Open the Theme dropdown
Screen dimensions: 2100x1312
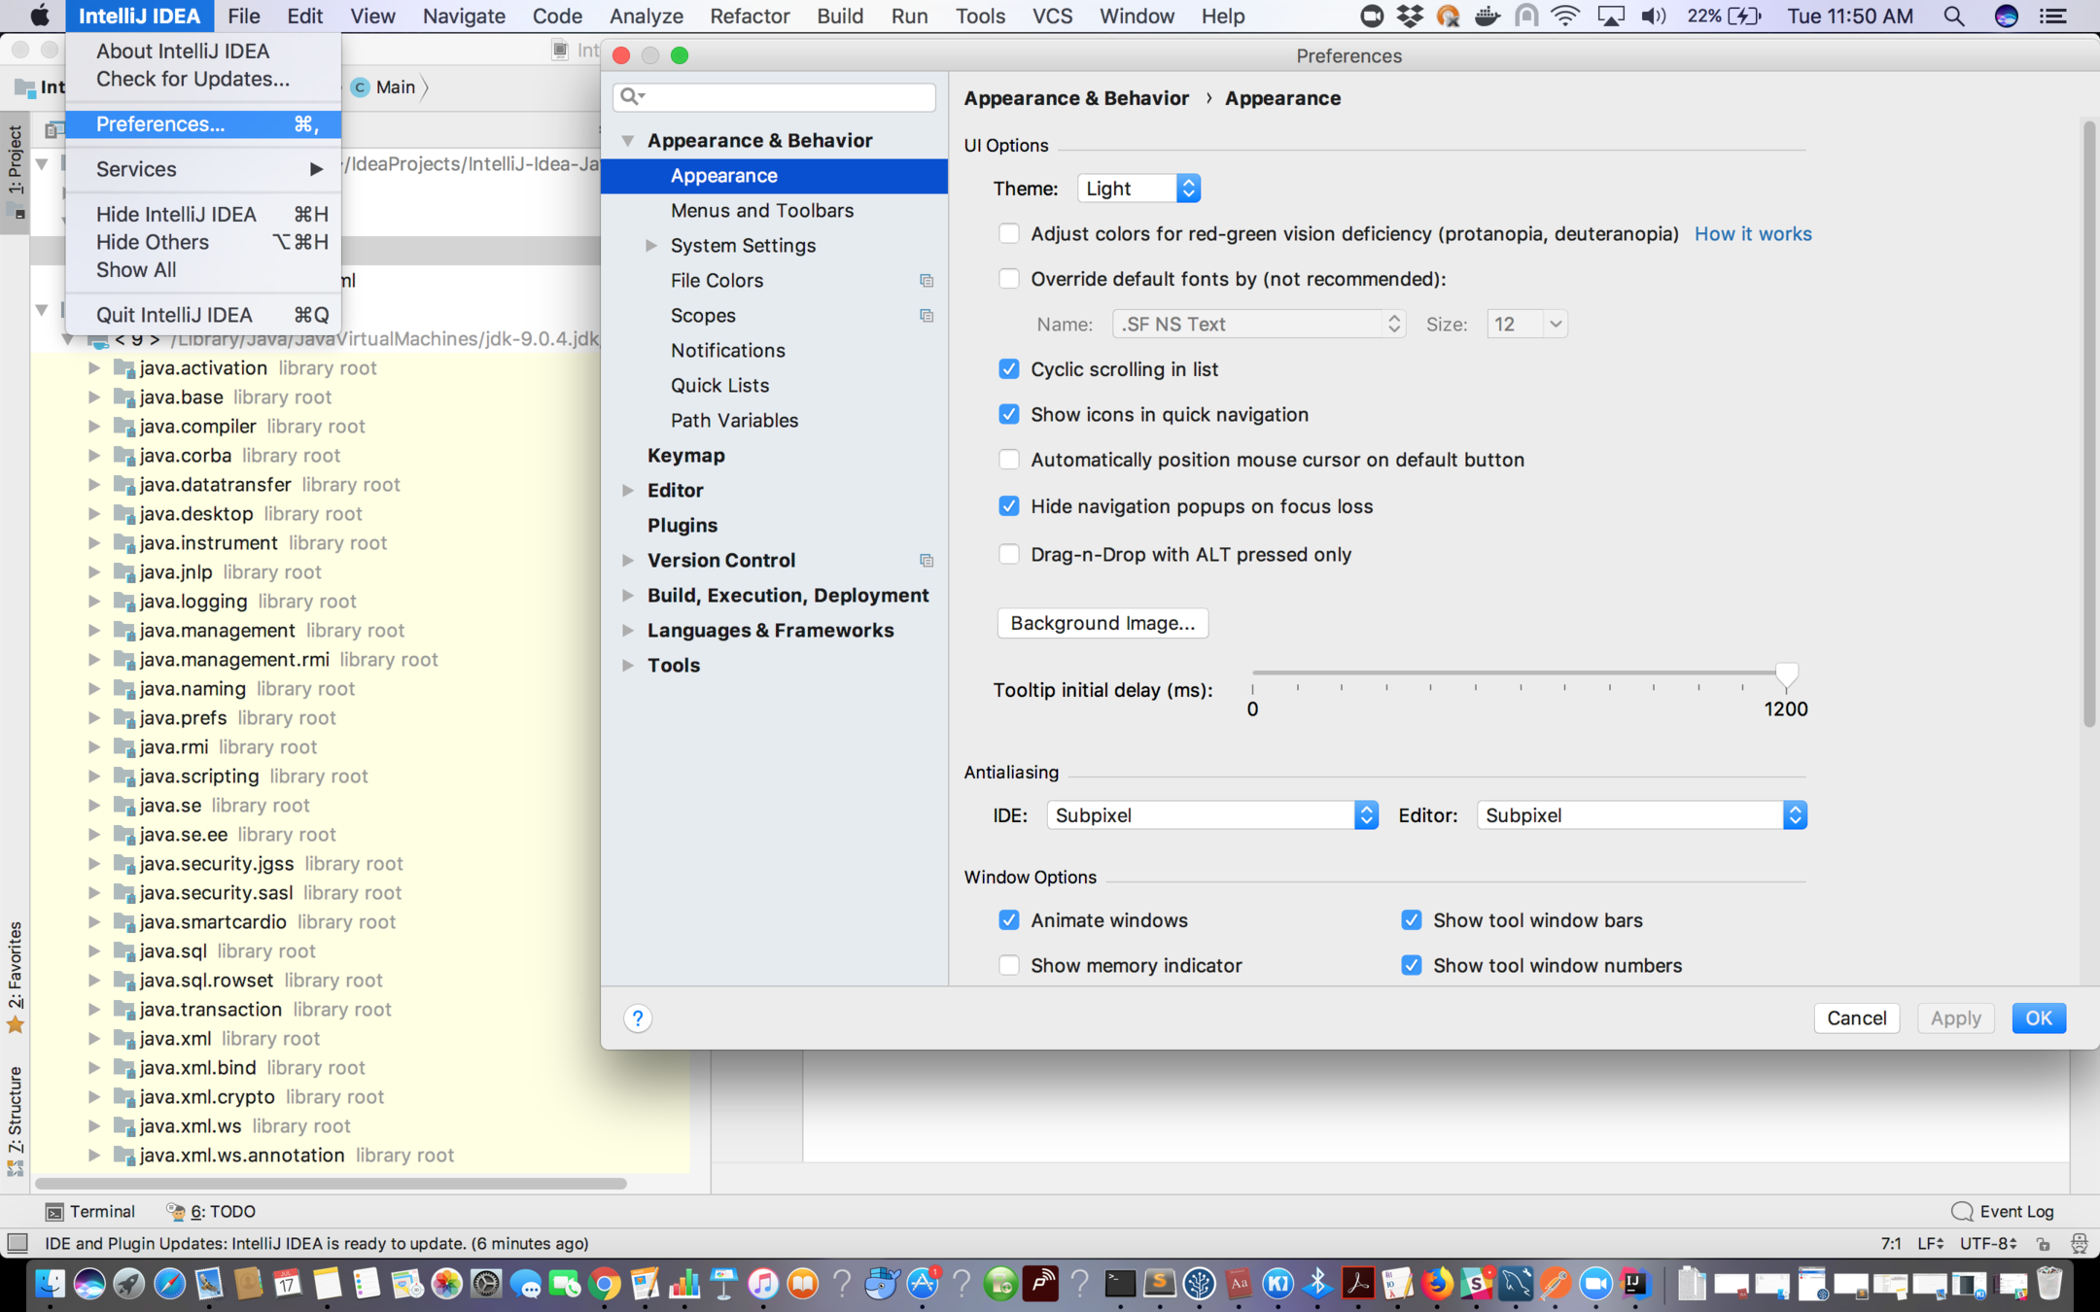(x=1138, y=189)
